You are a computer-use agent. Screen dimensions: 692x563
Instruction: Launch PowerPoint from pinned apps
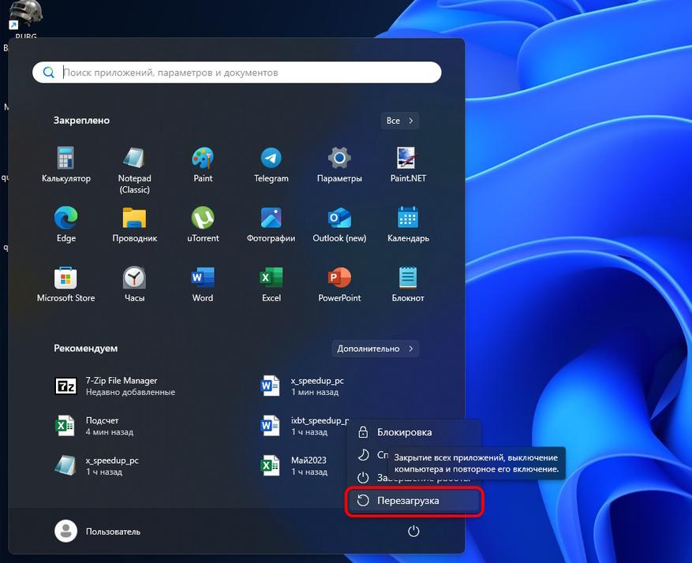pyautogui.click(x=339, y=285)
